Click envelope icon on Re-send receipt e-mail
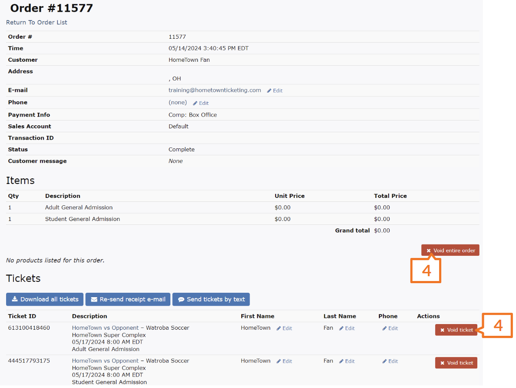Screen dimensions: 516x388 [94, 299]
